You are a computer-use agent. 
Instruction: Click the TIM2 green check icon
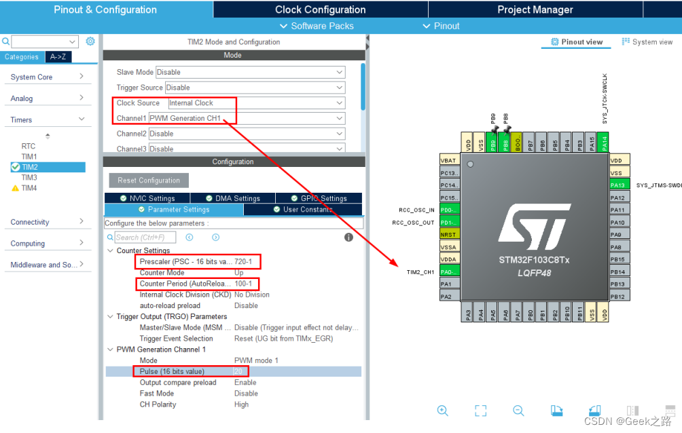(15, 167)
